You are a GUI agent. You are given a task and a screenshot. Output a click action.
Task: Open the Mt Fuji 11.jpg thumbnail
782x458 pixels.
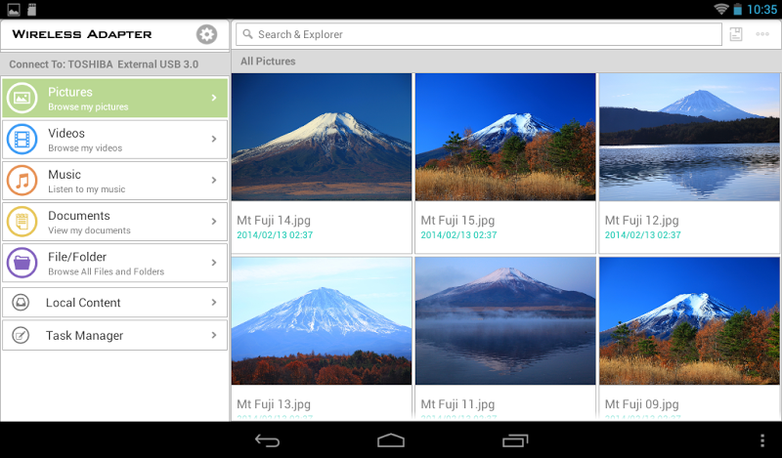505,321
